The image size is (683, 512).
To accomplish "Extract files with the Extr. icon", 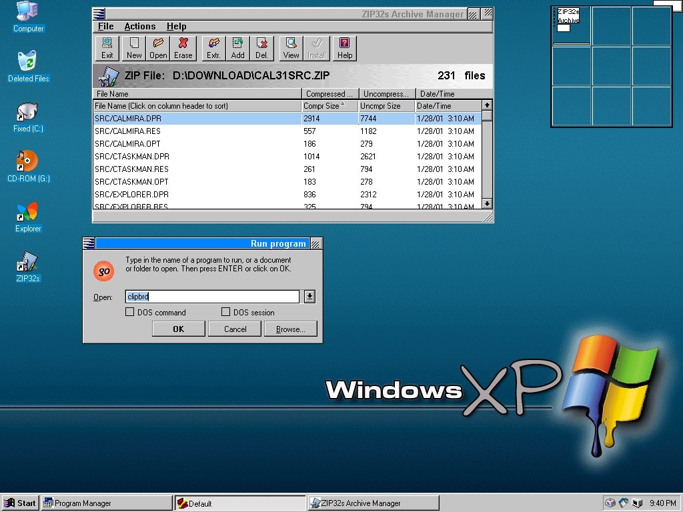I will [x=213, y=48].
